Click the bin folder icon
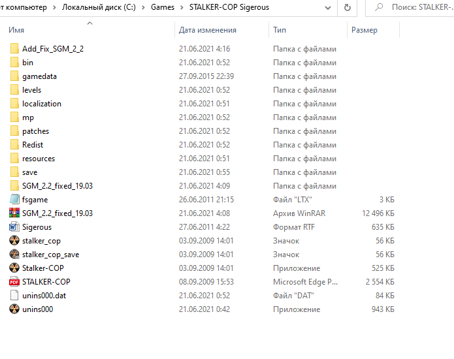Image resolution: width=454 pixels, height=359 pixels. click(14, 63)
